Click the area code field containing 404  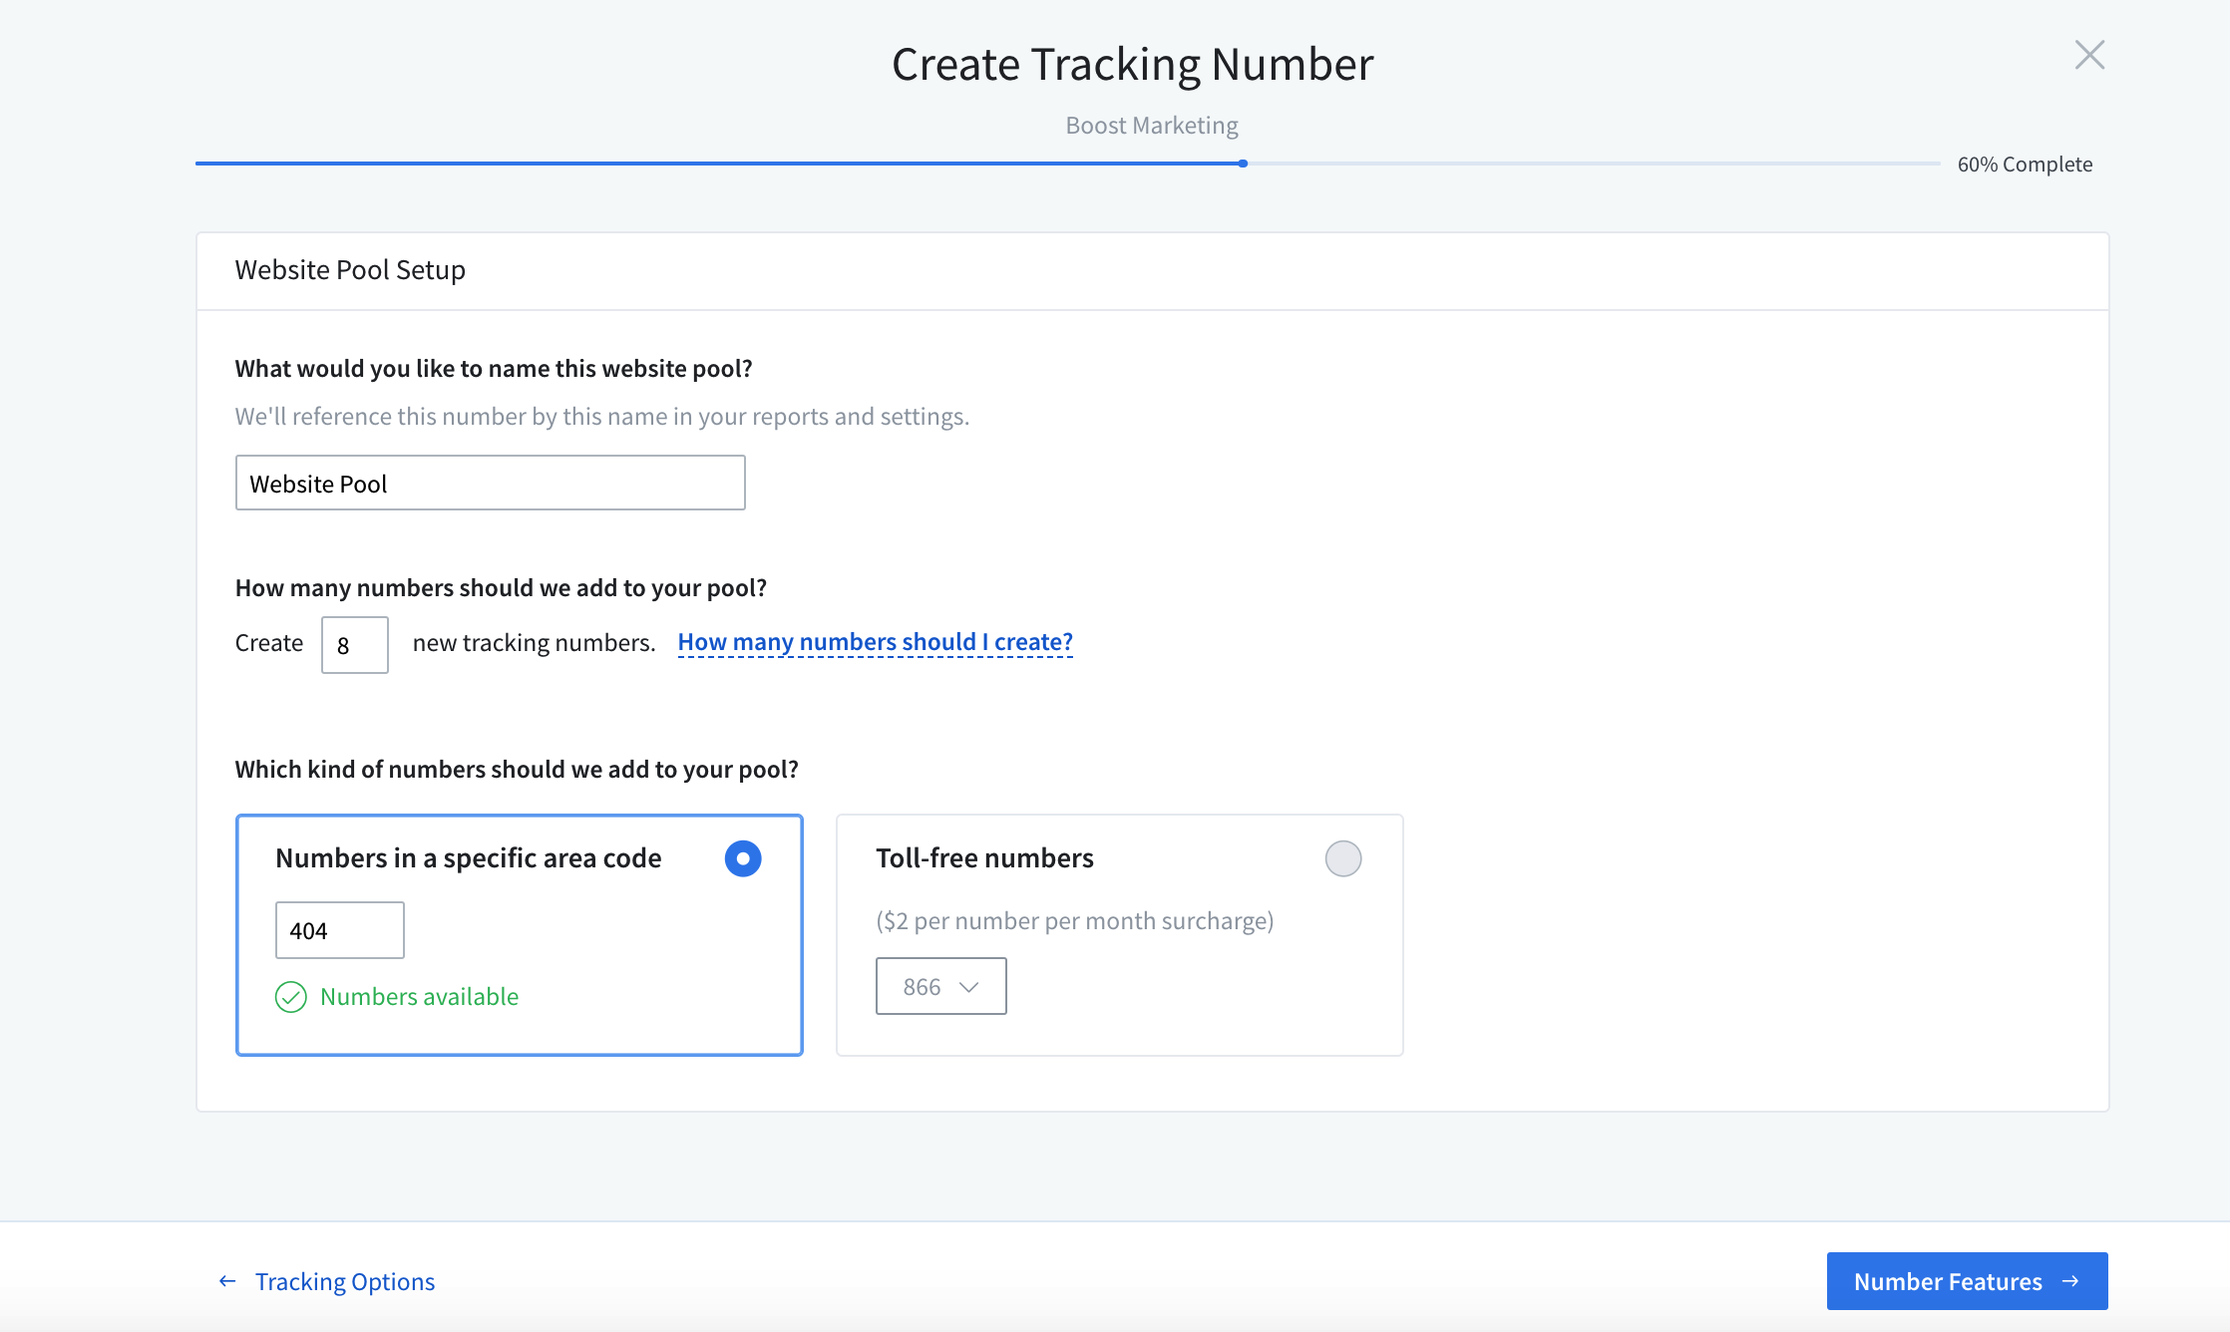(339, 929)
